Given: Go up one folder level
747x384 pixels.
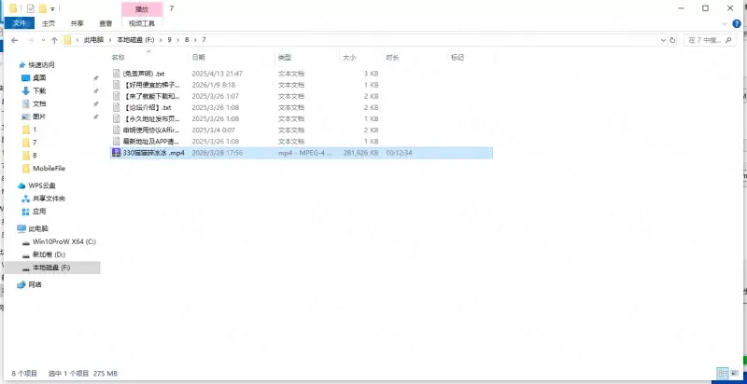Looking at the screenshot, I should (55, 40).
